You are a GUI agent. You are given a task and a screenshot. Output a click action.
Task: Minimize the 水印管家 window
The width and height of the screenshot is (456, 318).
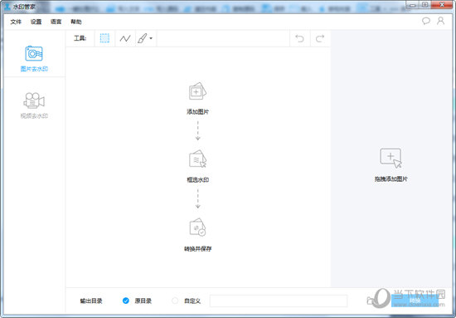click(413, 5)
